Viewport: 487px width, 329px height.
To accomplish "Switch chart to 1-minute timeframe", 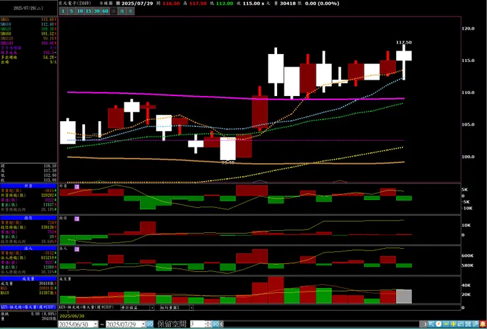I will tap(63, 11).
